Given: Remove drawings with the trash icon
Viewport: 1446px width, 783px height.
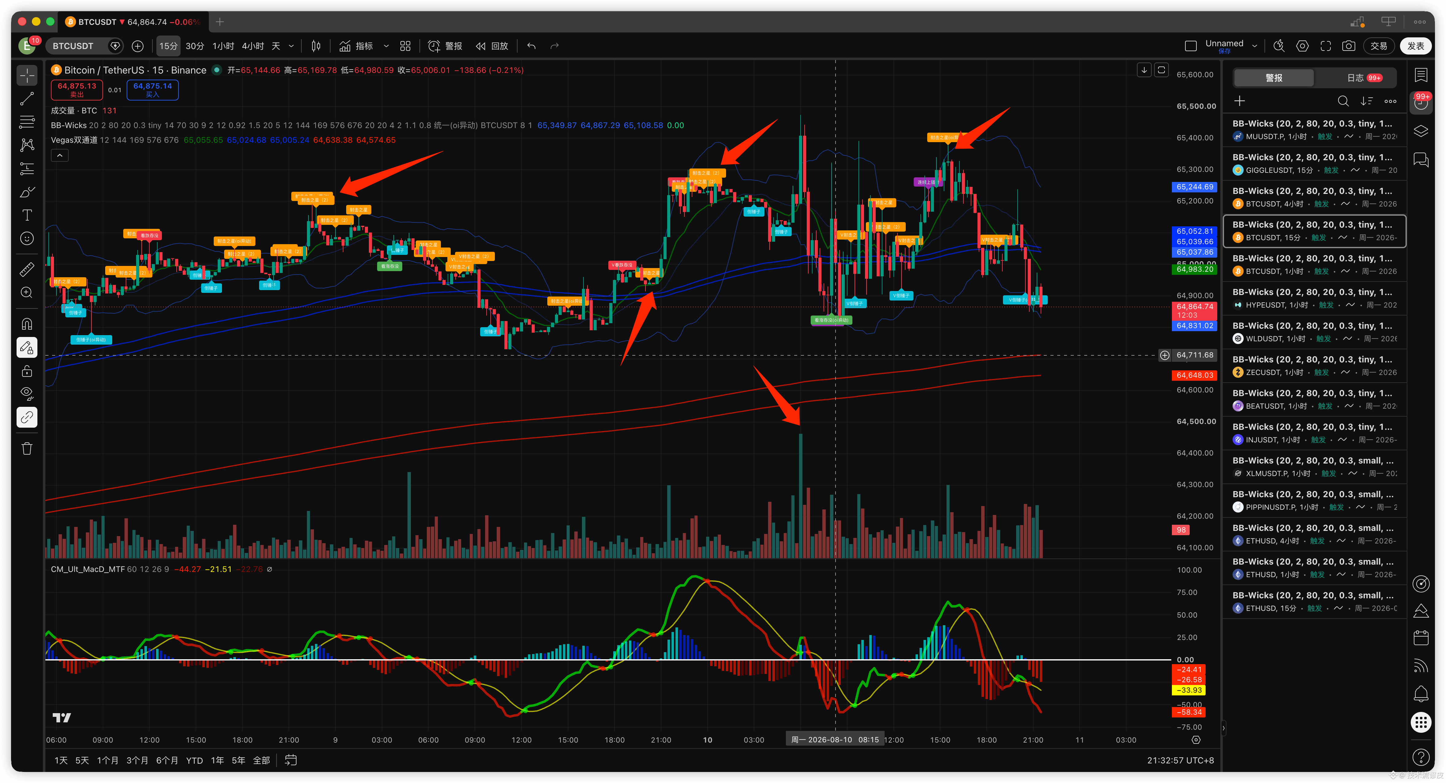Looking at the screenshot, I should point(27,448).
